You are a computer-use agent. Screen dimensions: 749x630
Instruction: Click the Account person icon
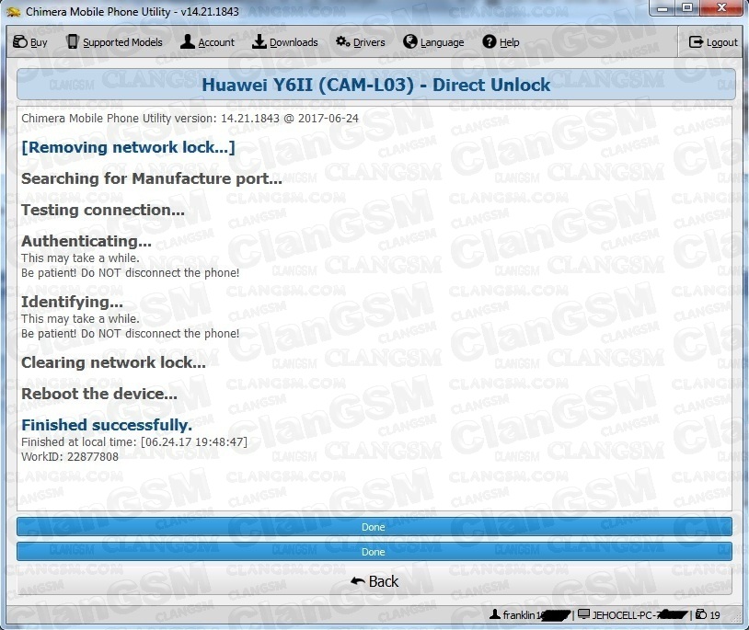point(188,41)
